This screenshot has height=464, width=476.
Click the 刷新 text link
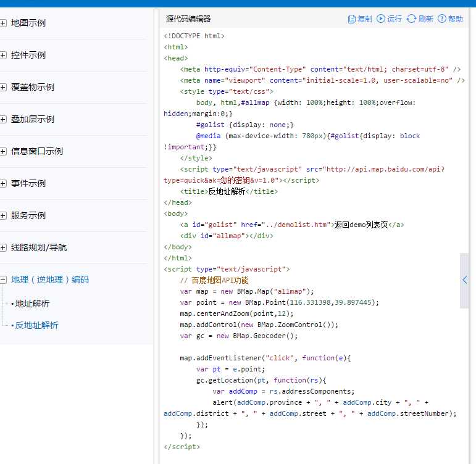(x=425, y=19)
